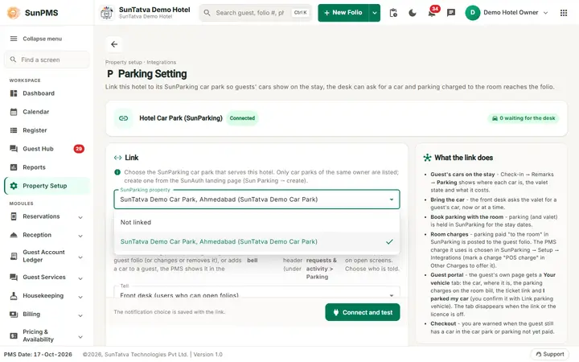Click the Connect and test button
Screen dimensions: 579x362
(x=362, y=312)
